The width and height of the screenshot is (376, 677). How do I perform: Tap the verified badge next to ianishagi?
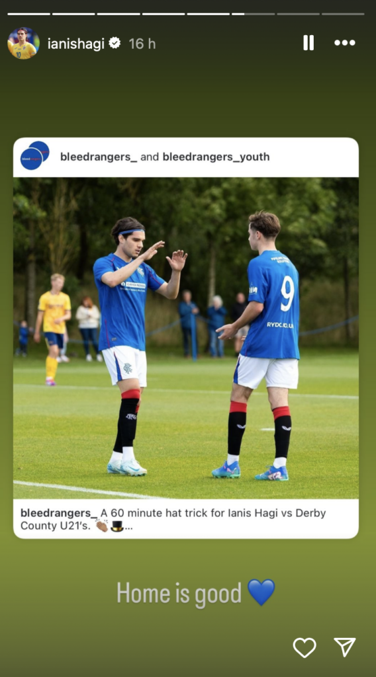(115, 43)
